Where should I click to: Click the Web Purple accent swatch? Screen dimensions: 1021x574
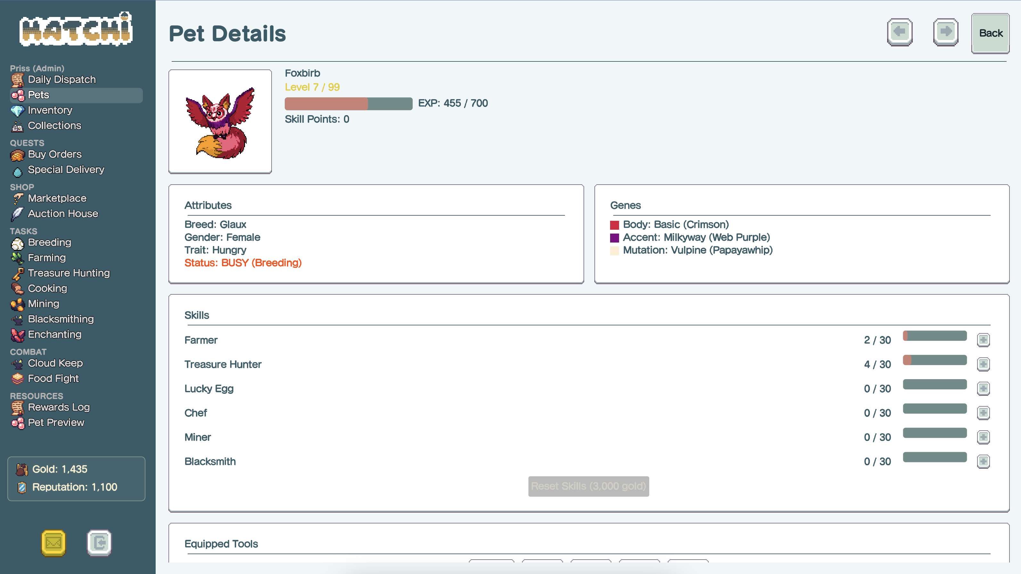tap(614, 238)
